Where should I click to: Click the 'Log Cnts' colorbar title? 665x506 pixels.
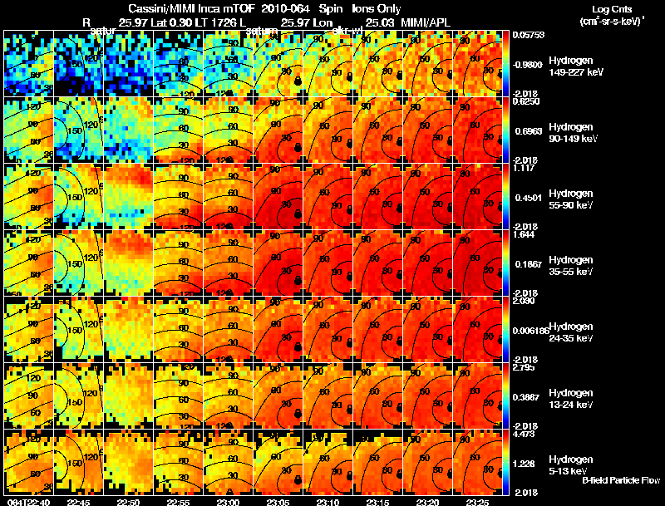click(x=612, y=9)
